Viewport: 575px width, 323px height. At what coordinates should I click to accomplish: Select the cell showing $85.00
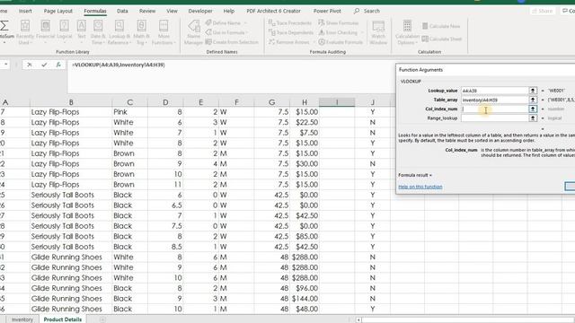305,236
